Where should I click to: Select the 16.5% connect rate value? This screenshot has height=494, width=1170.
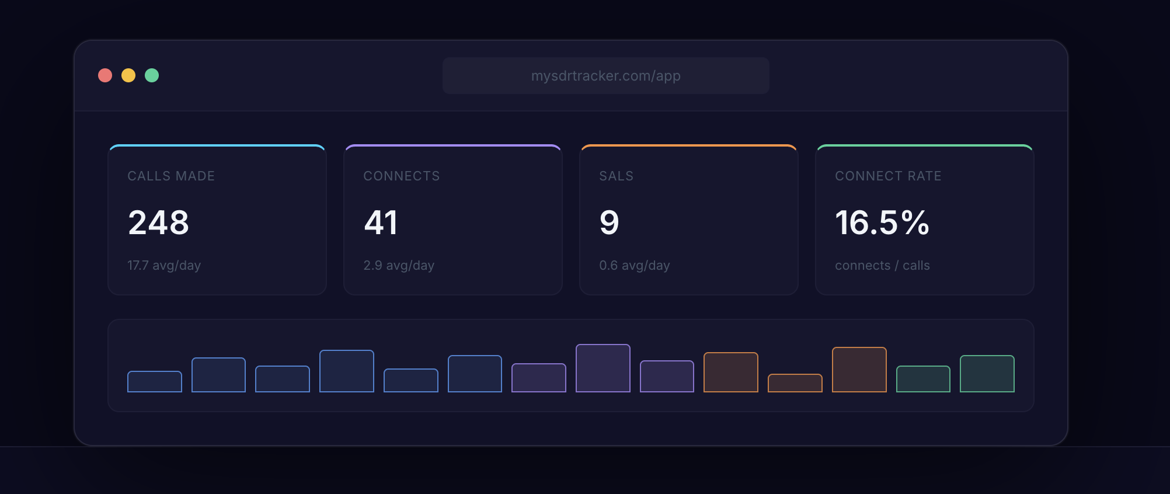point(882,222)
